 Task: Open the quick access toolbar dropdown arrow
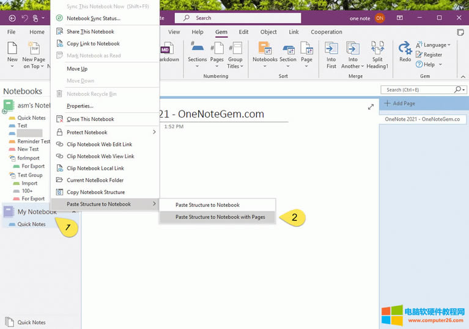[x=43, y=18]
